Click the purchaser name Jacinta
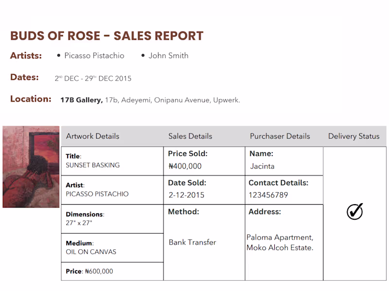389x291 pixels. click(x=262, y=166)
